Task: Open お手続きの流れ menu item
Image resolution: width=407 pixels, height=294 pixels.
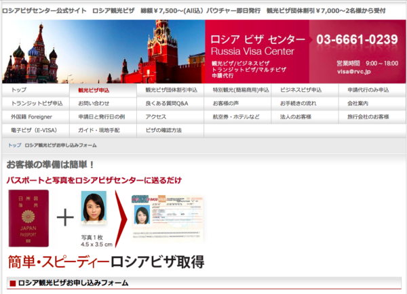Action: point(298,104)
